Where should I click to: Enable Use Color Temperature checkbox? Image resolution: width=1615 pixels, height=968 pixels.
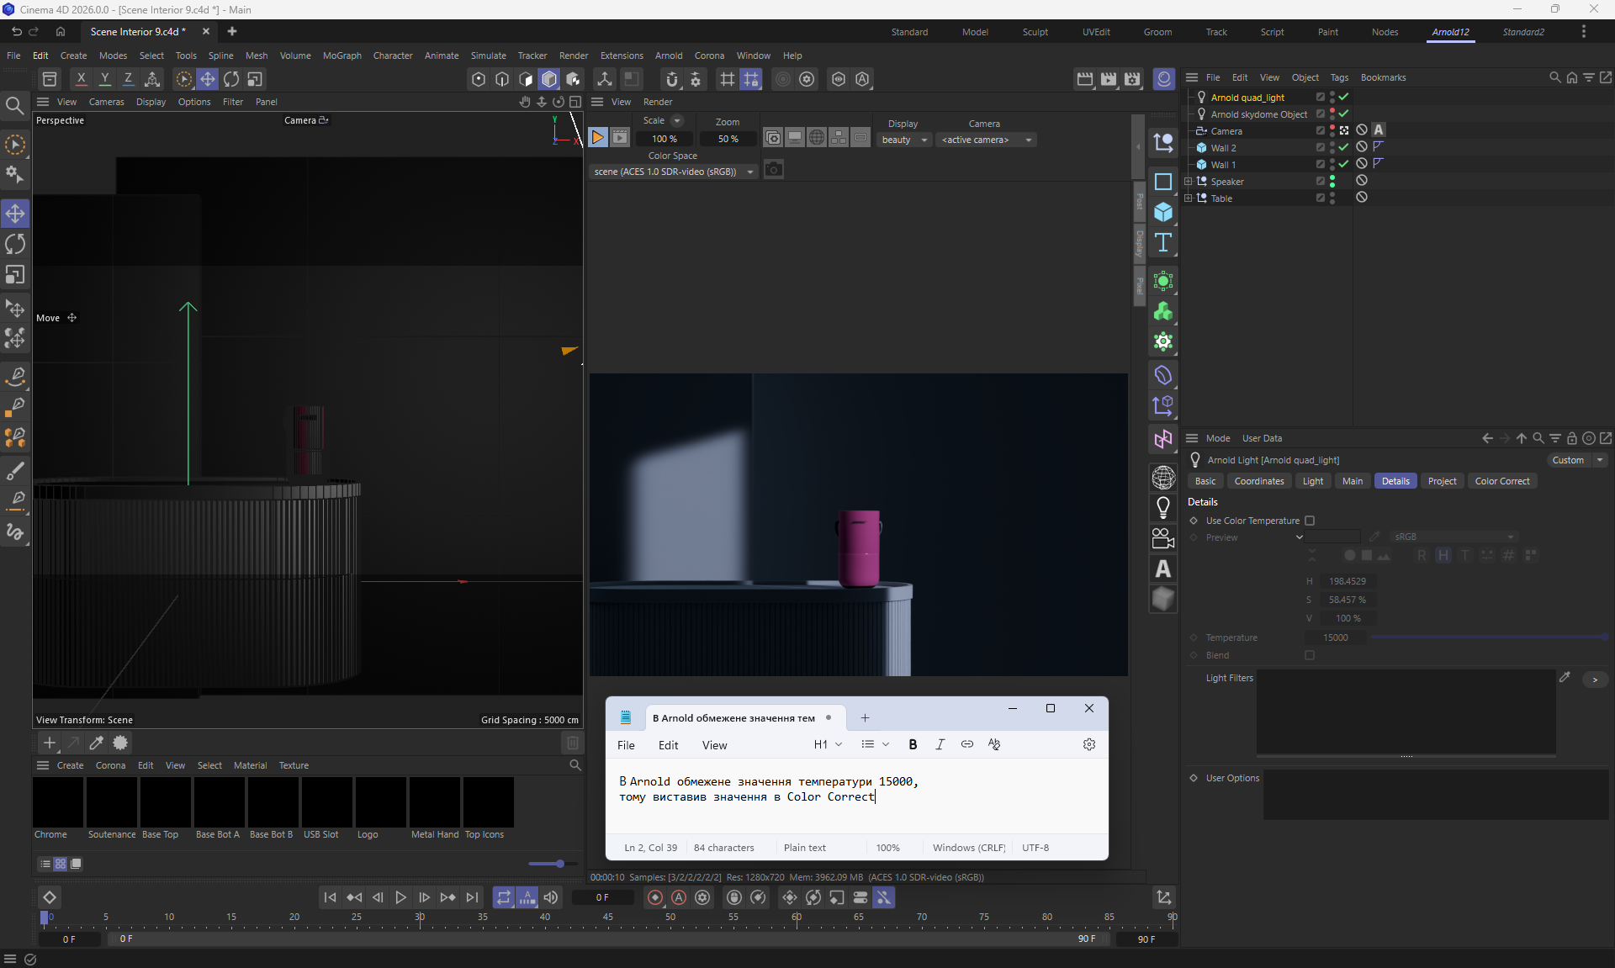[1310, 521]
